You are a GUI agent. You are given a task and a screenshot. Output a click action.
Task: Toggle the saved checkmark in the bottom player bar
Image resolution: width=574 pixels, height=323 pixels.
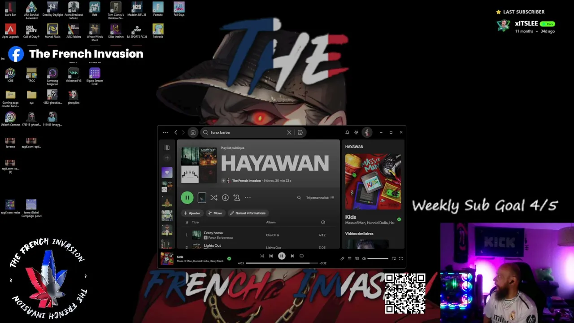229,258
